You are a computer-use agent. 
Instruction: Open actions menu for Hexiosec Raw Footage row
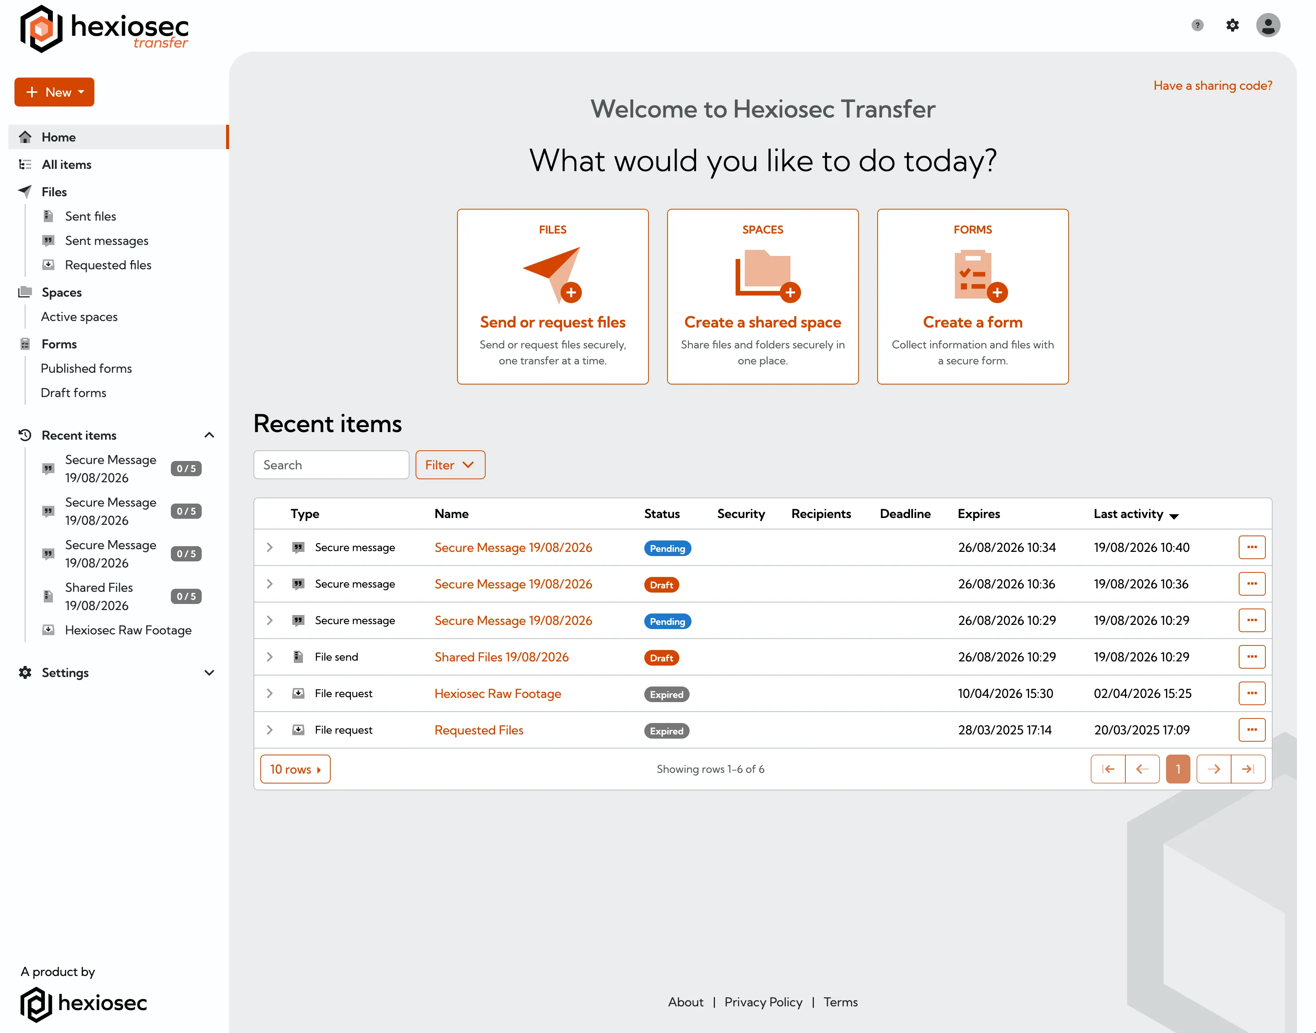click(x=1252, y=693)
